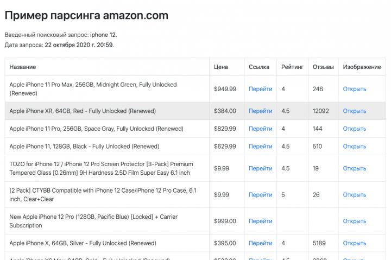Click the review count 246
This screenshot has width=391, height=260.
(x=318, y=89)
